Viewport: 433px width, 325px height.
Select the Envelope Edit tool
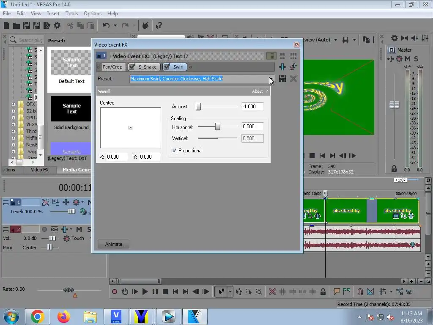point(239,292)
